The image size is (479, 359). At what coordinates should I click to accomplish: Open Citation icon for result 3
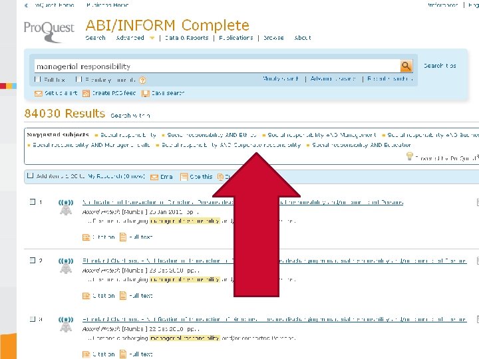86,354
